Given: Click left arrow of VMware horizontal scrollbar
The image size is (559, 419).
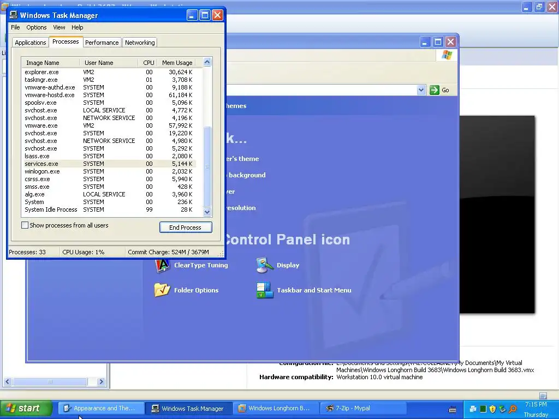Looking at the screenshot, I should click(x=8, y=381).
